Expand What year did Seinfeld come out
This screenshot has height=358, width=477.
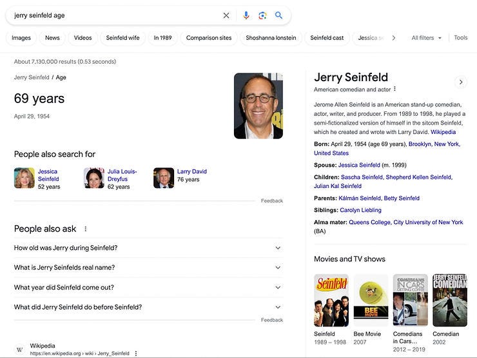click(148, 287)
